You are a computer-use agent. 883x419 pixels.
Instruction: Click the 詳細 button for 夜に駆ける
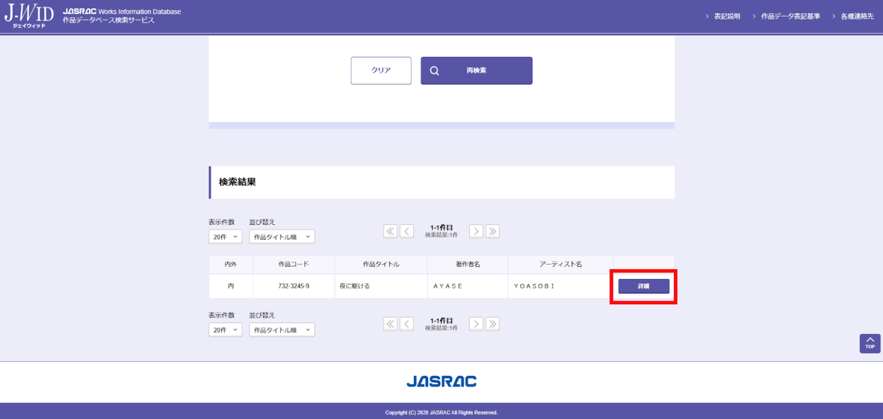643,285
